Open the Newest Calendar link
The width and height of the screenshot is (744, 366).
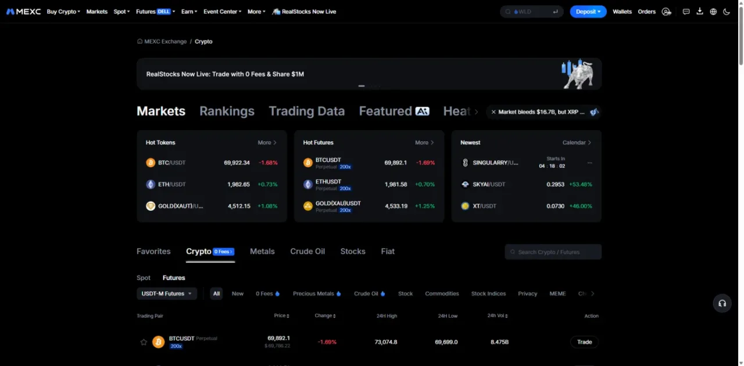pyautogui.click(x=577, y=142)
